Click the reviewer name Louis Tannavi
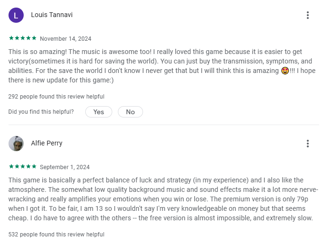The height and width of the screenshot is (244, 331). 52,15
